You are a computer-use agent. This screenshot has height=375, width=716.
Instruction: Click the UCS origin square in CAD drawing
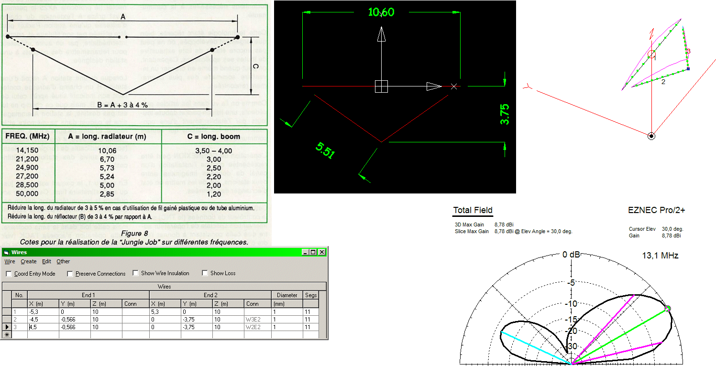pos(381,86)
